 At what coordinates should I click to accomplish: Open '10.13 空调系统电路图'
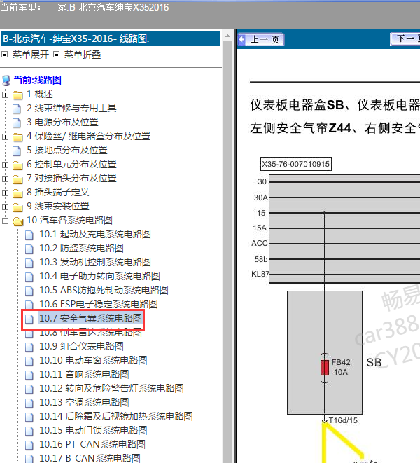(x=84, y=402)
